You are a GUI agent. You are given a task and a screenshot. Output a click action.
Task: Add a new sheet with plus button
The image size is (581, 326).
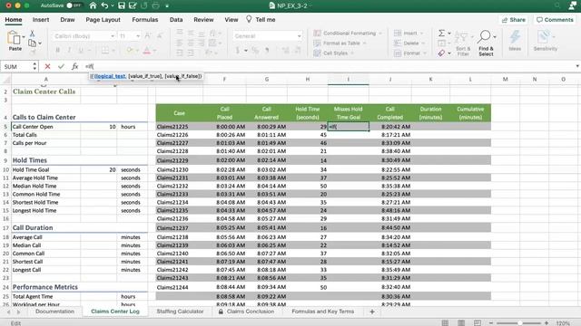372,312
